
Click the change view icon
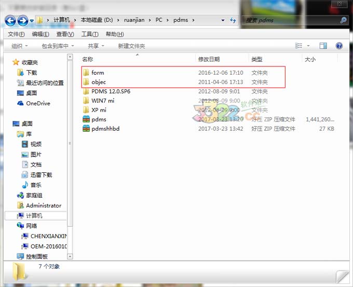click(x=298, y=46)
